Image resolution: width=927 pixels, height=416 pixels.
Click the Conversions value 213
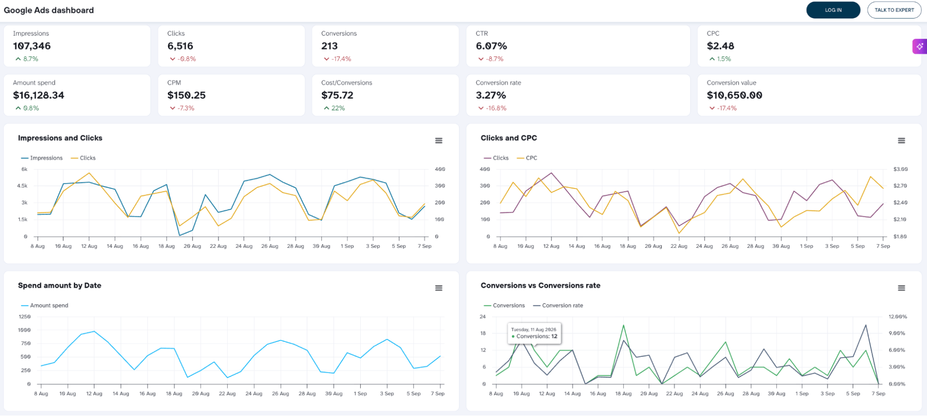[x=329, y=46]
